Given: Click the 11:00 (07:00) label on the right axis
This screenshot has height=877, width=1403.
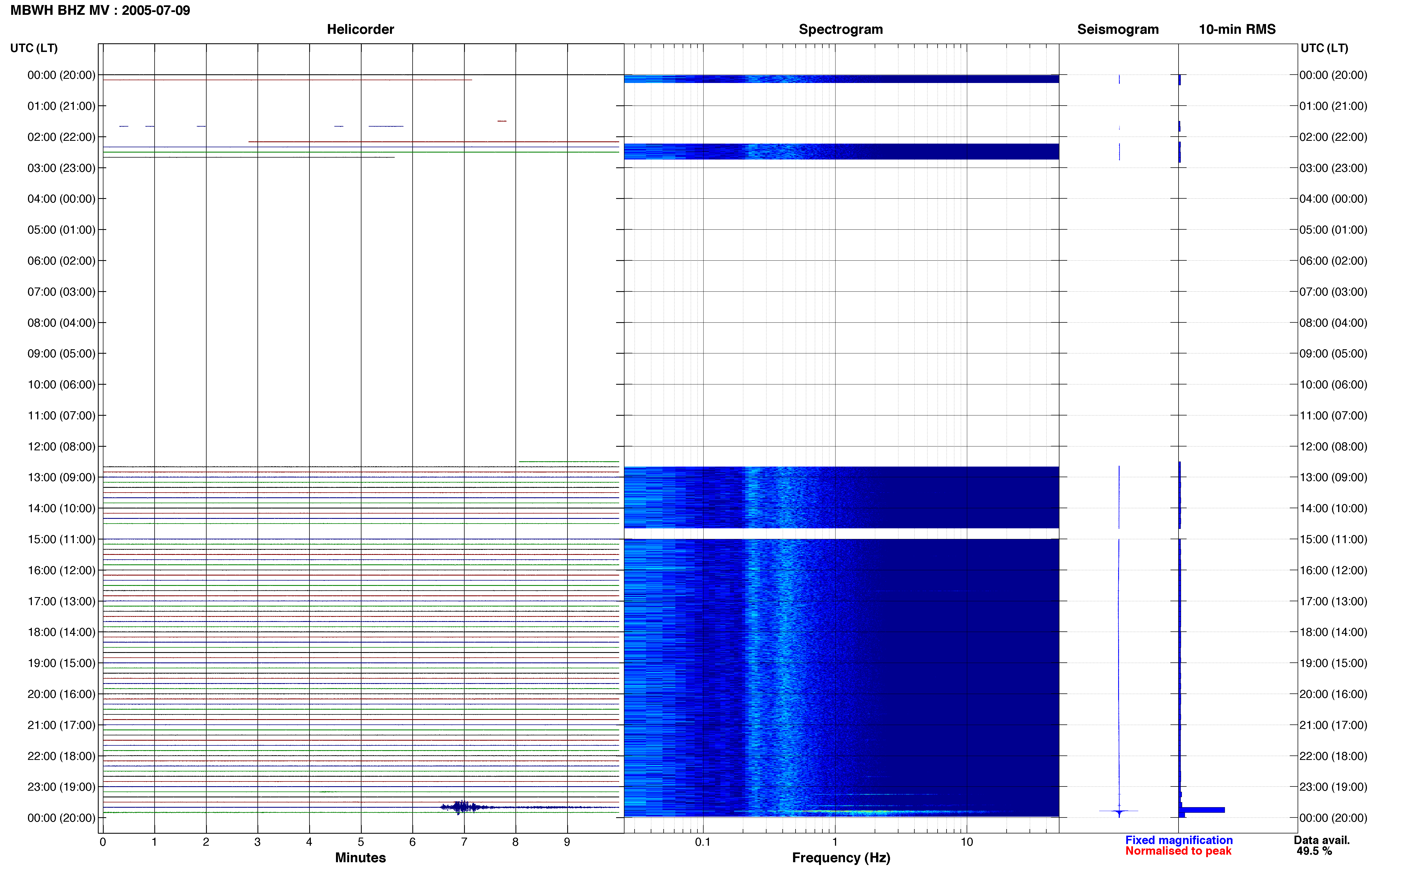Looking at the screenshot, I should (1333, 416).
